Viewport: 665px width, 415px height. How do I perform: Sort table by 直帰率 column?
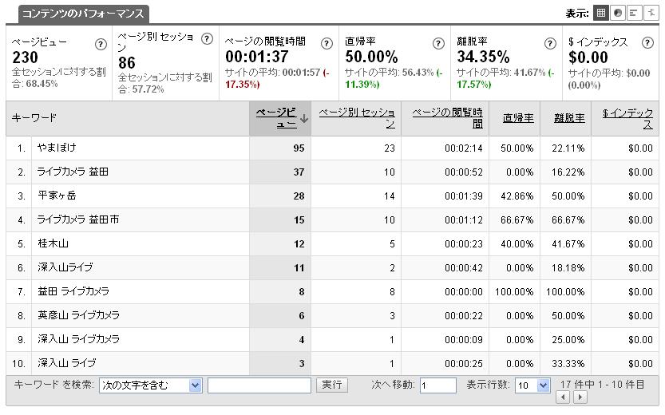(518, 118)
